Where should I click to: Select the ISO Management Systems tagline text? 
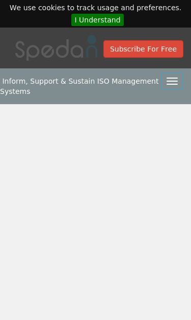tap(79, 86)
